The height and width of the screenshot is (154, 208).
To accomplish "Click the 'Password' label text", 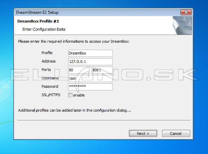I will 50,86.
